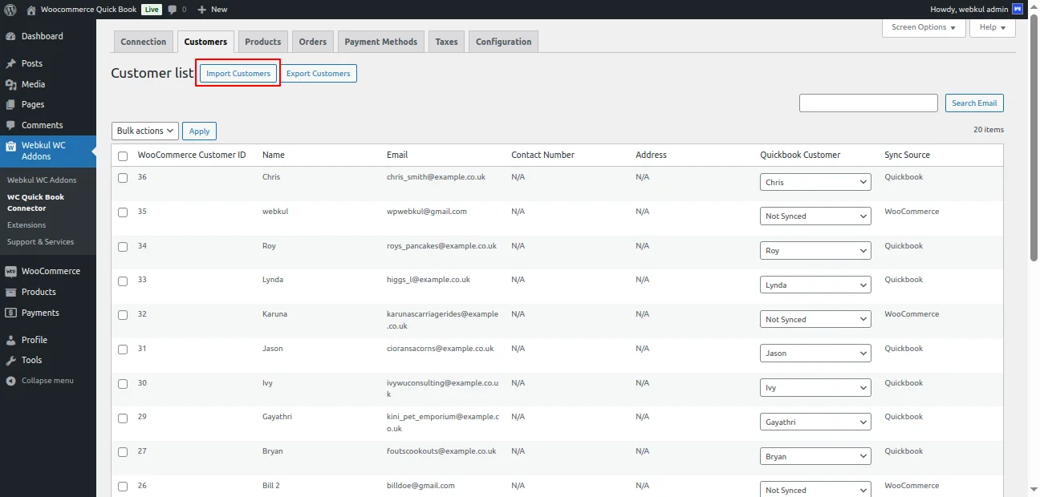Image resolution: width=1040 pixels, height=497 pixels.
Task: Click the Import Customers button
Action: tap(238, 73)
